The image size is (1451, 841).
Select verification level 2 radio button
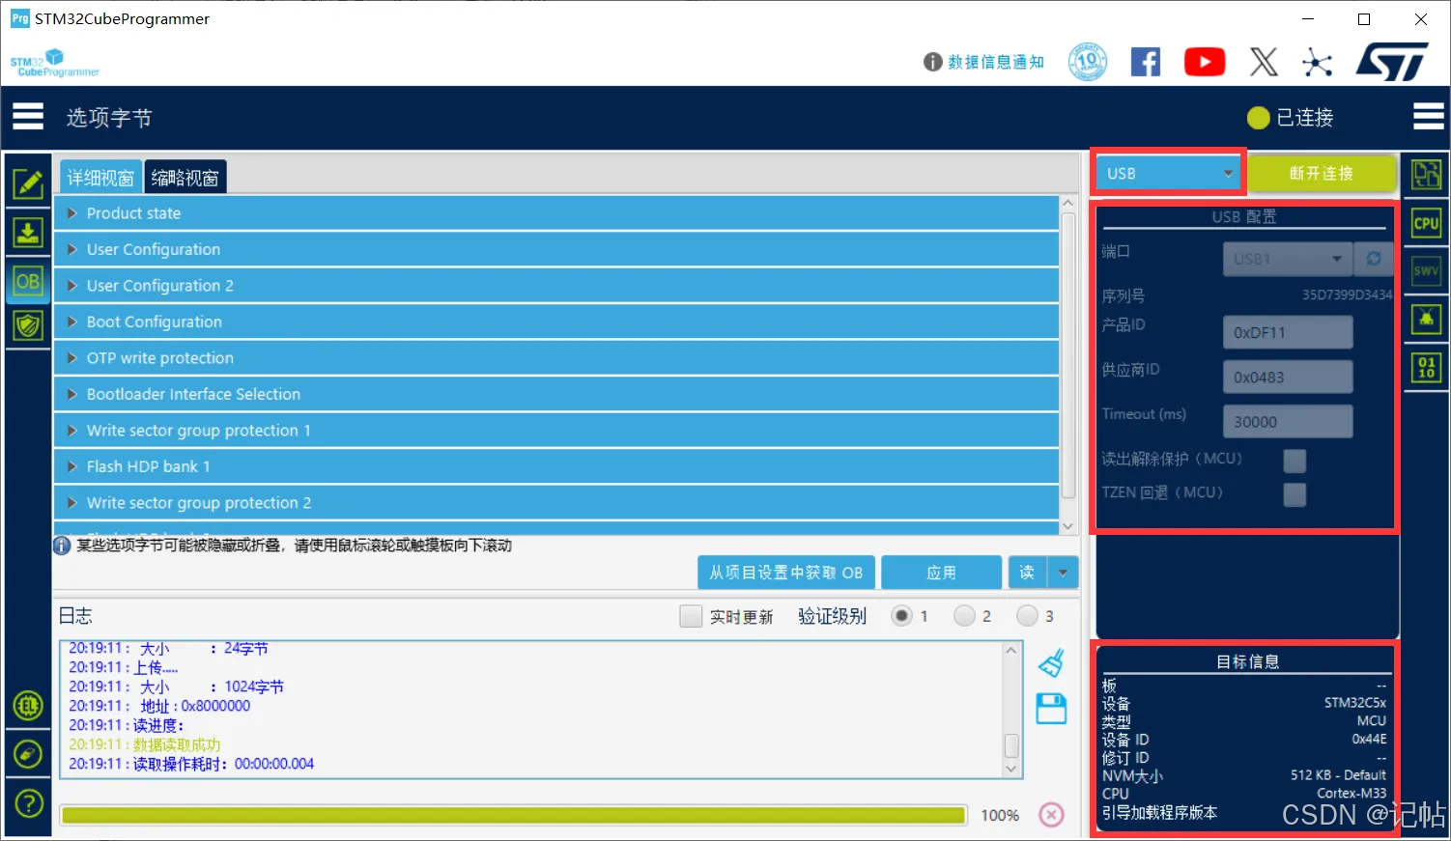click(964, 616)
